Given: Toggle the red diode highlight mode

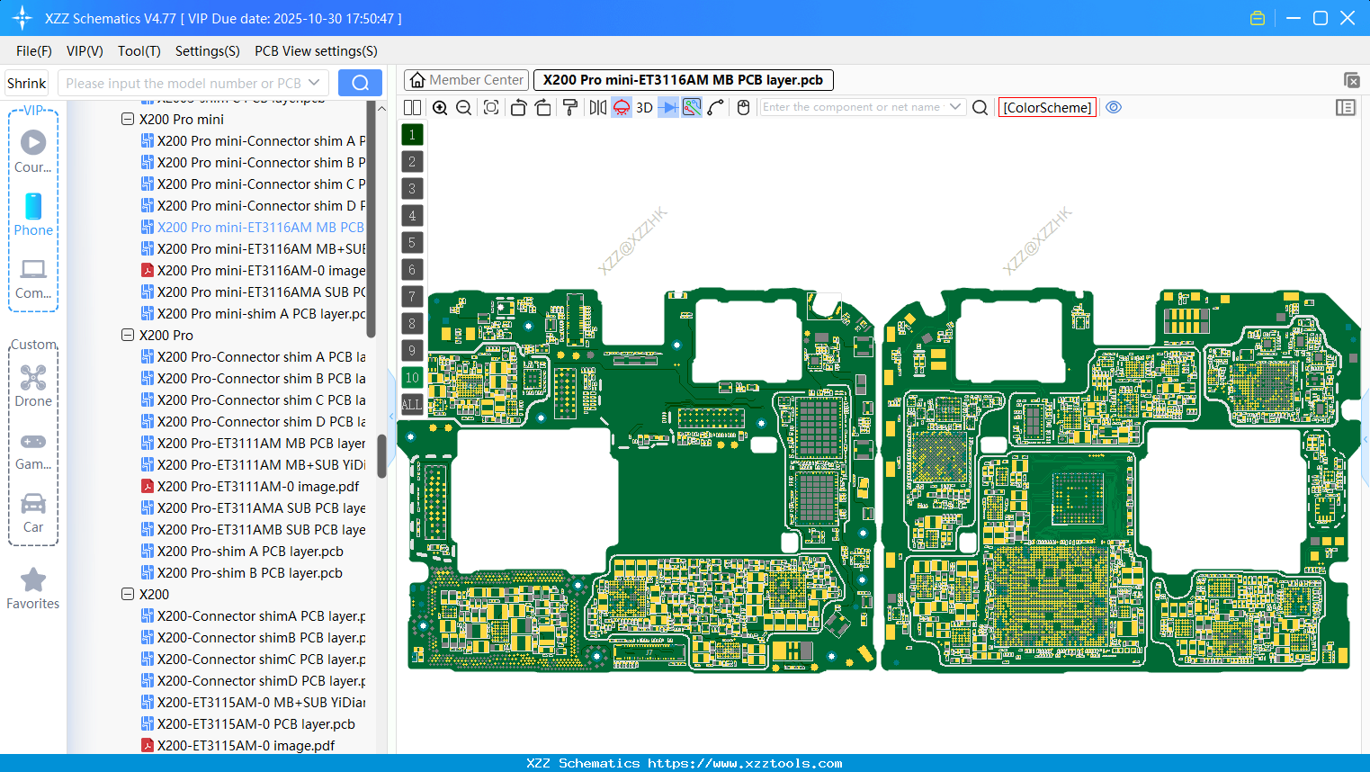Looking at the screenshot, I should point(621,107).
